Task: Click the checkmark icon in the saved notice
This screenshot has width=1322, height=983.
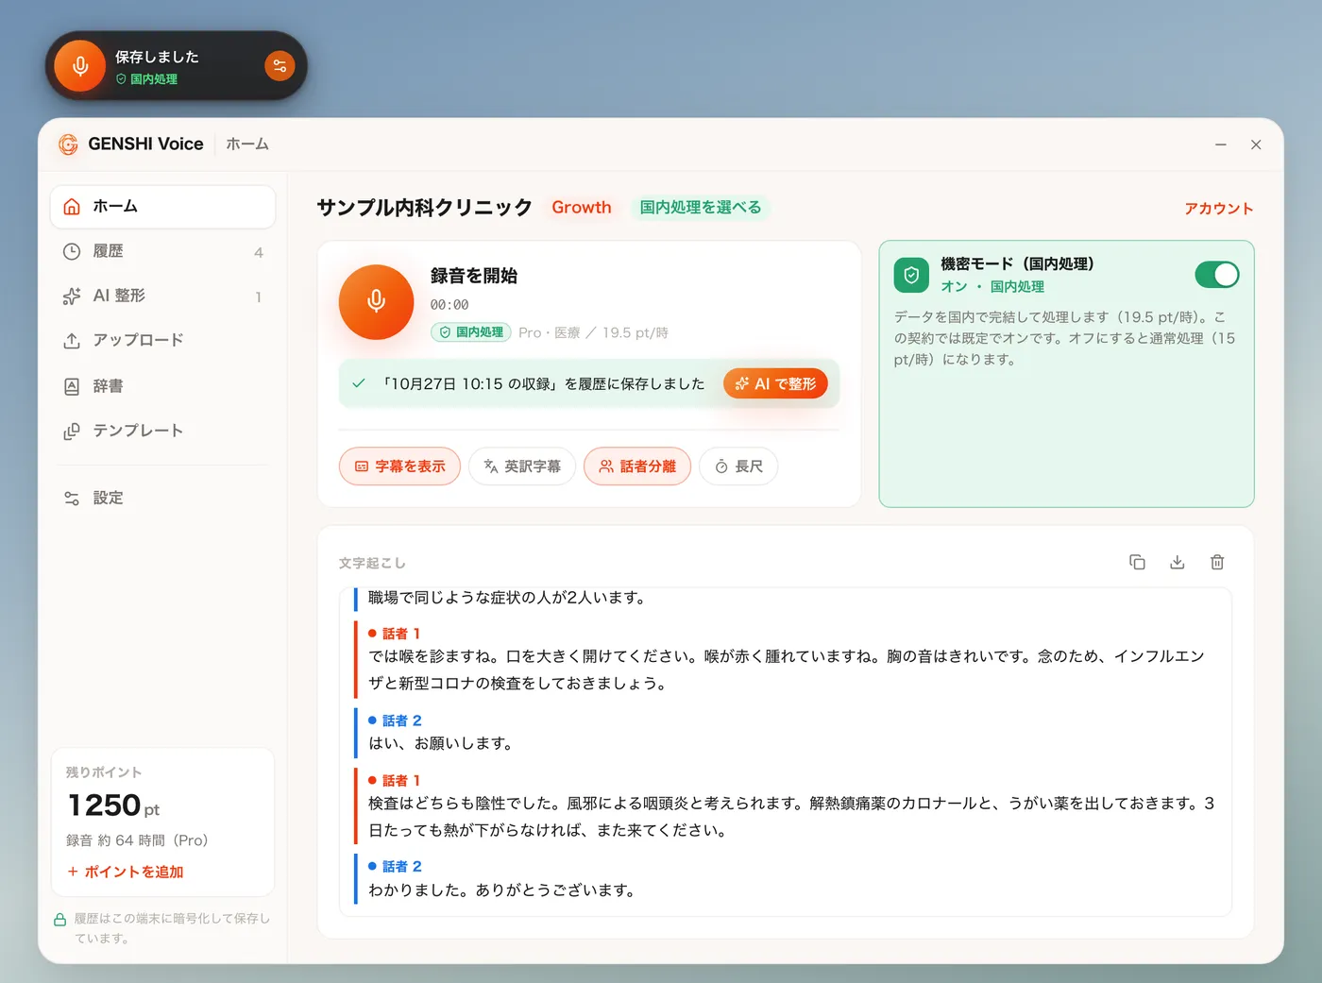Action: (359, 383)
